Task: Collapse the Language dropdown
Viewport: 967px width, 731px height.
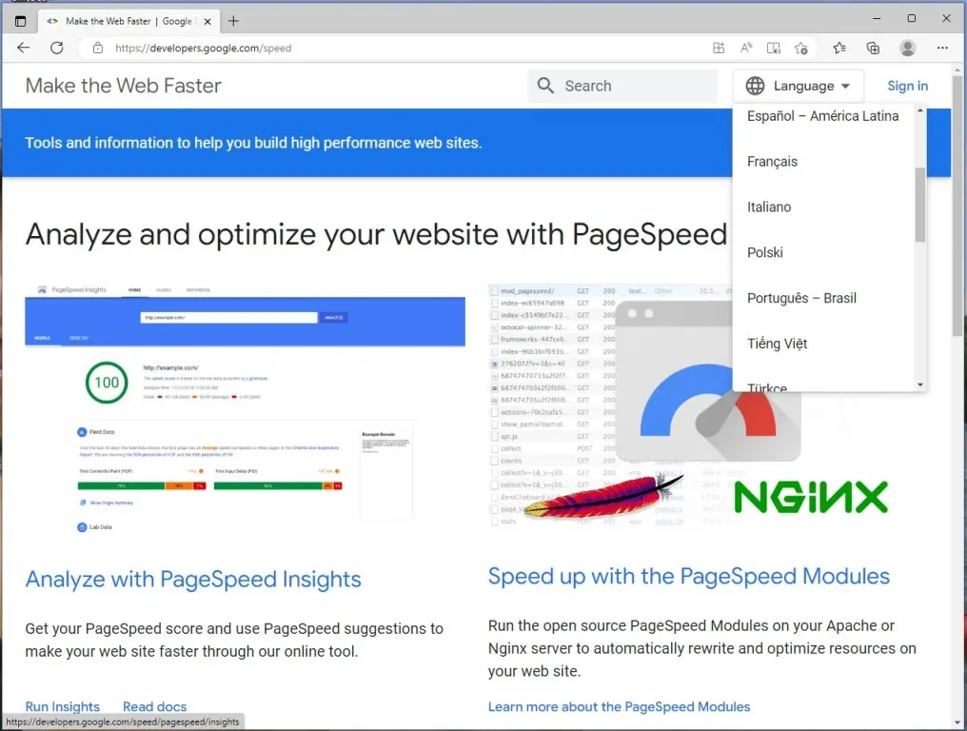Action: tap(799, 86)
